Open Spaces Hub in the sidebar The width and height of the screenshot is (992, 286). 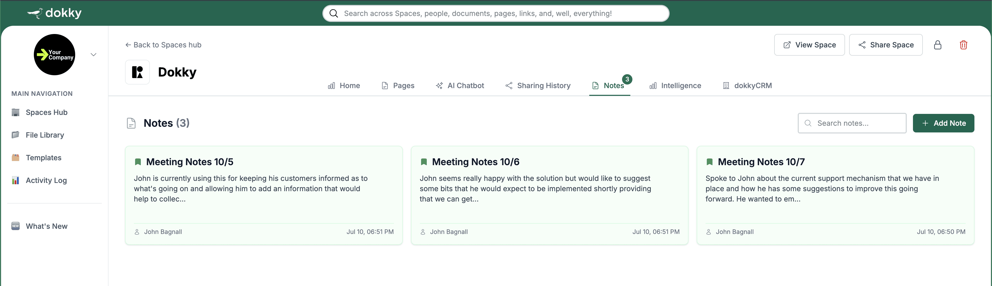point(46,113)
